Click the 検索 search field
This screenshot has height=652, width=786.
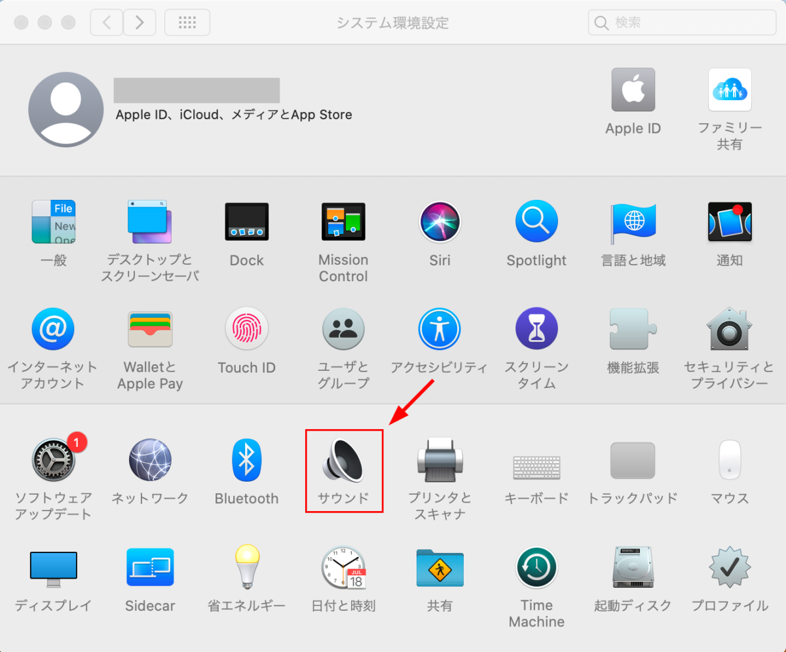[683, 22]
